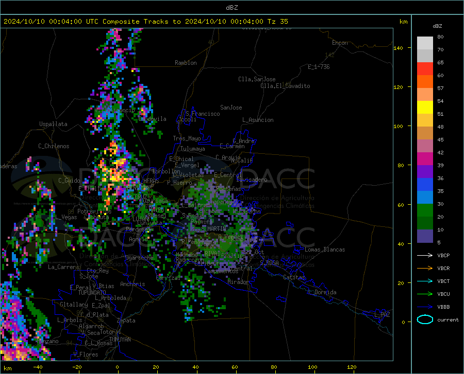Click the 'S_MARTIN' map label
The width and height of the screenshot is (464, 374).
pos(213,228)
